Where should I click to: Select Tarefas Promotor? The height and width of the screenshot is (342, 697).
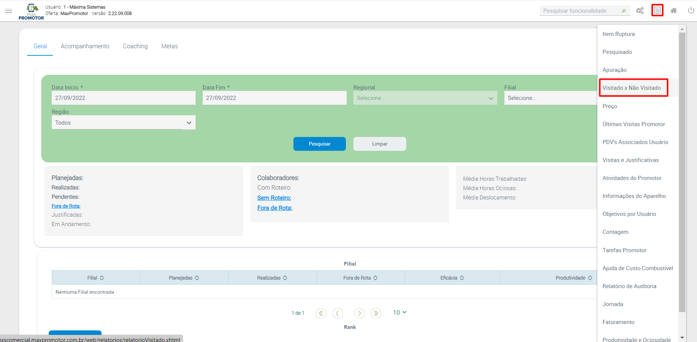pos(624,250)
